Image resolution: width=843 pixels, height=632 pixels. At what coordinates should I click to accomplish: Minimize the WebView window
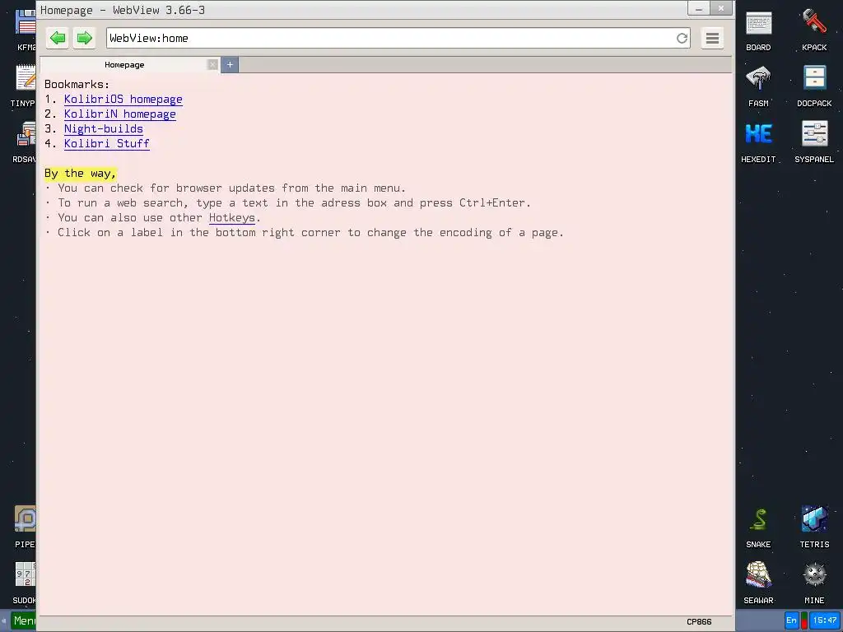click(698, 8)
